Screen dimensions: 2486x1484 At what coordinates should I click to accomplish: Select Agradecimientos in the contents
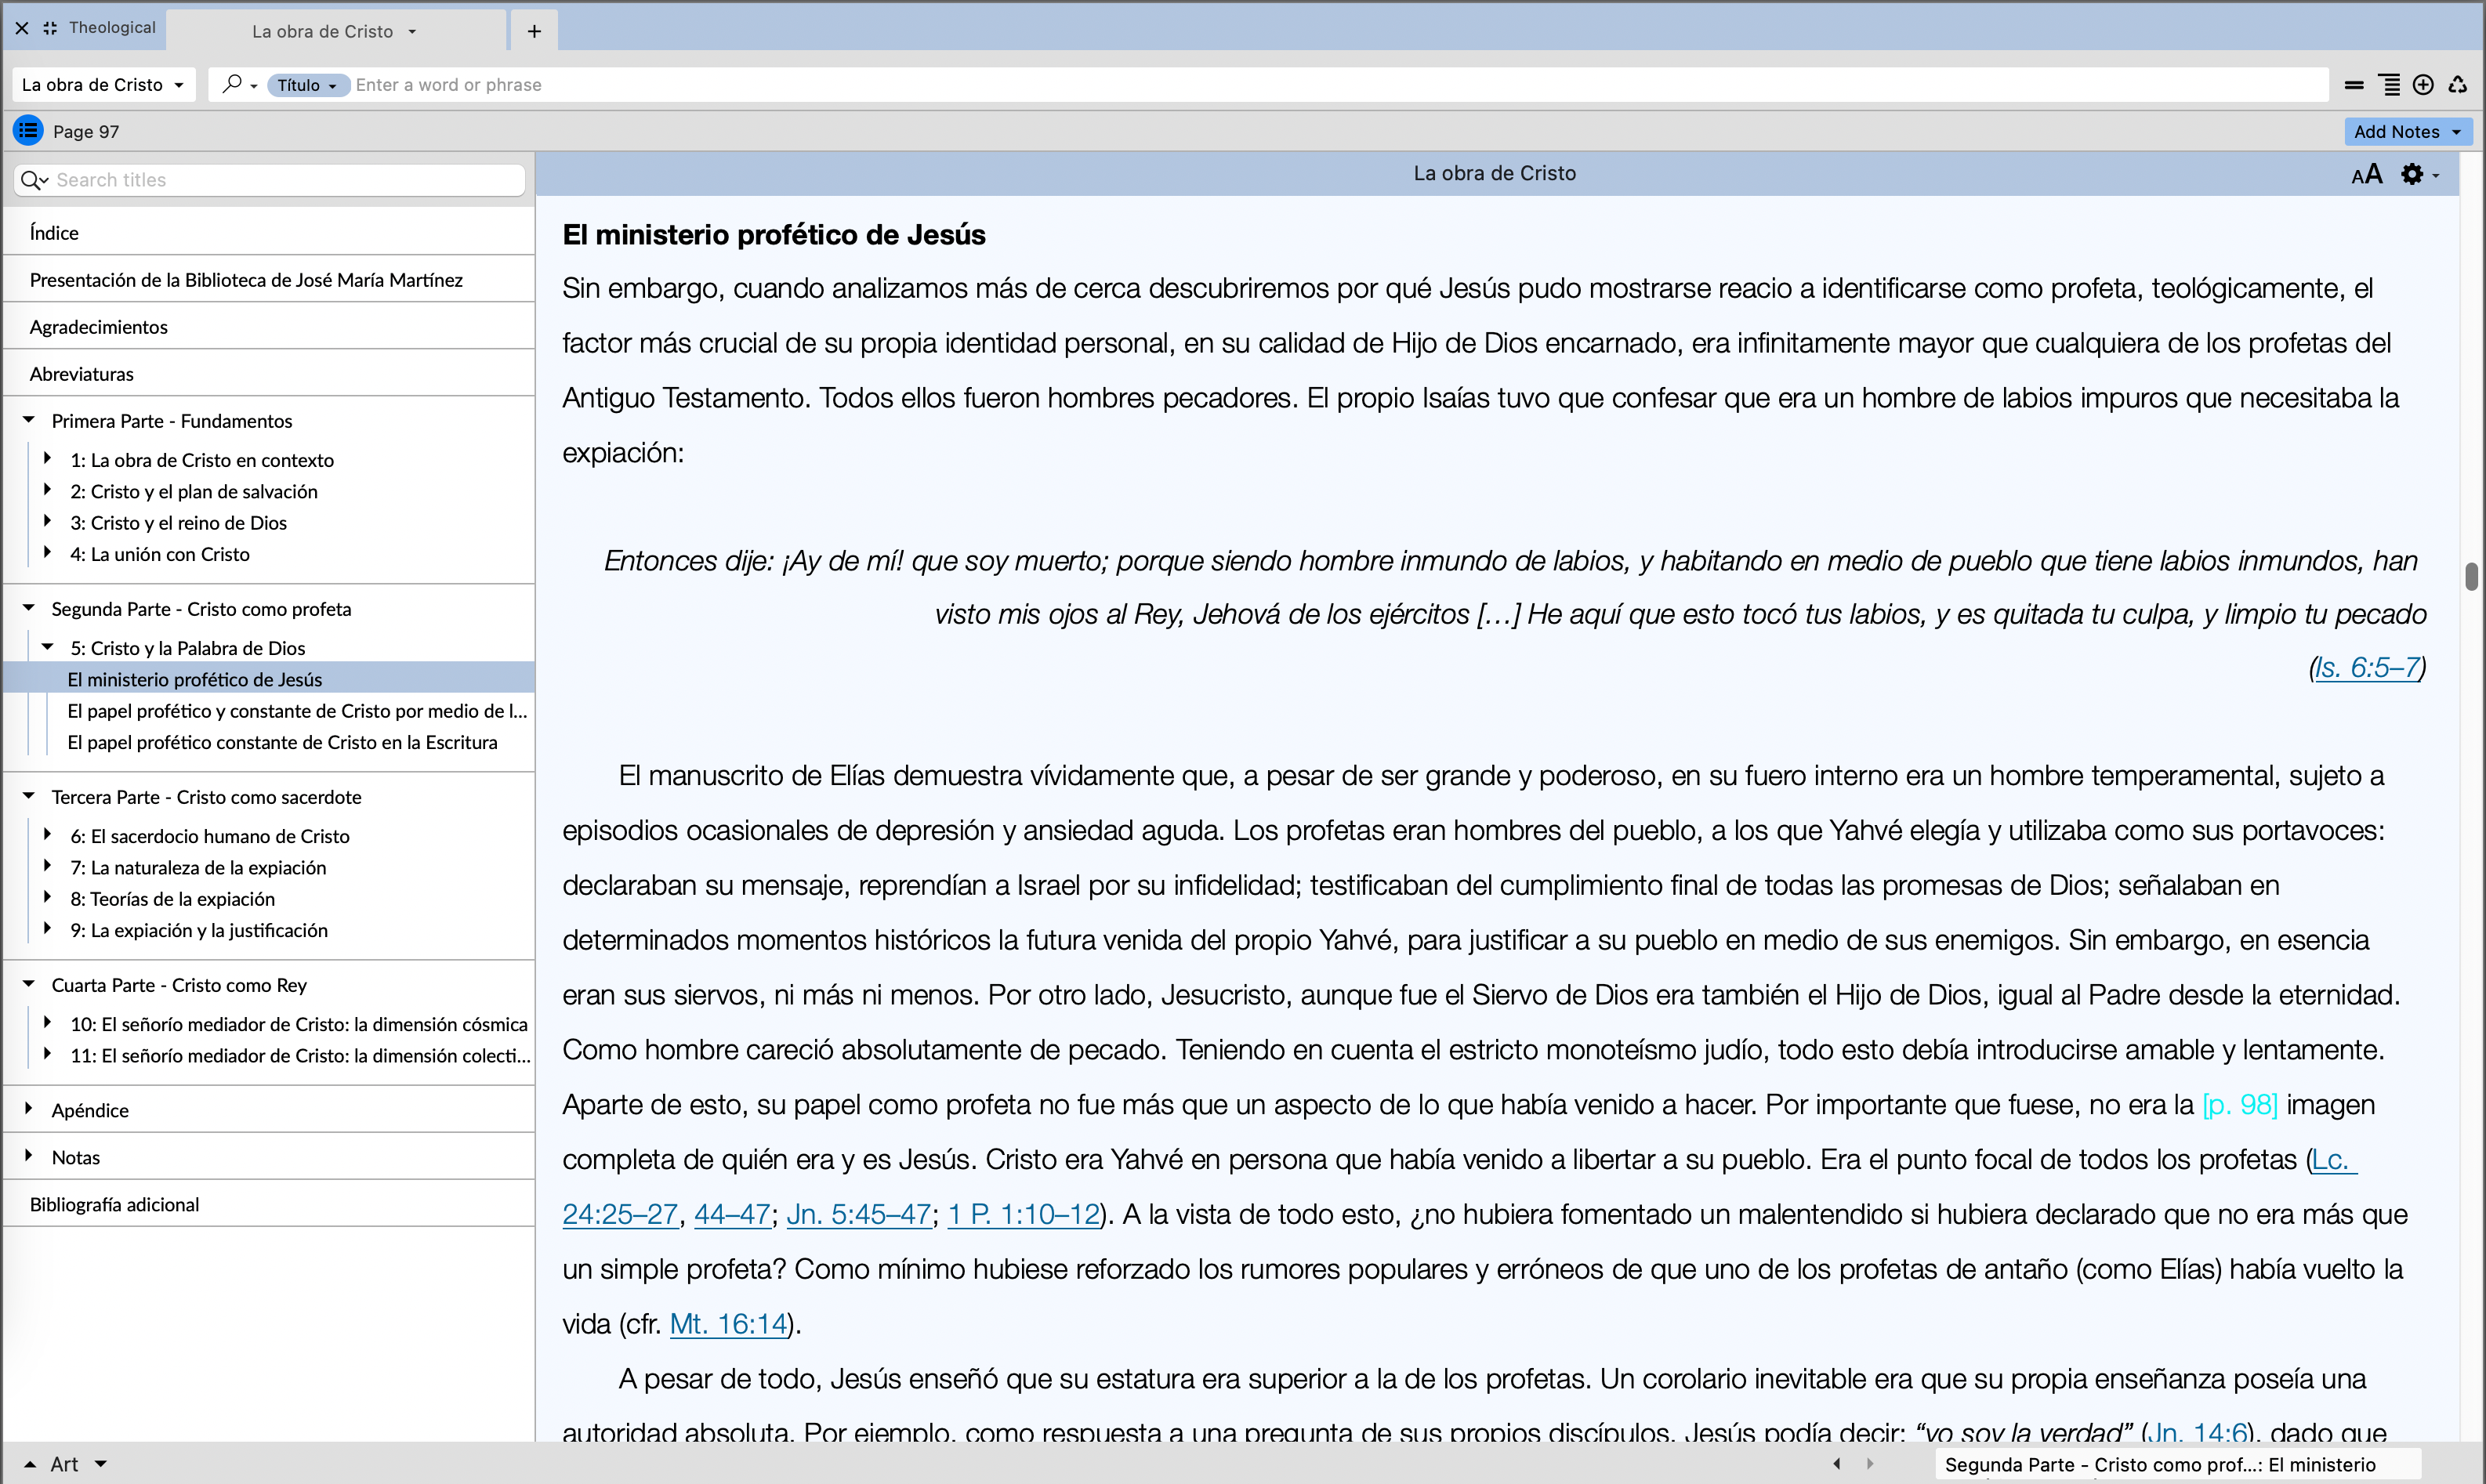click(x=269, y=326)
